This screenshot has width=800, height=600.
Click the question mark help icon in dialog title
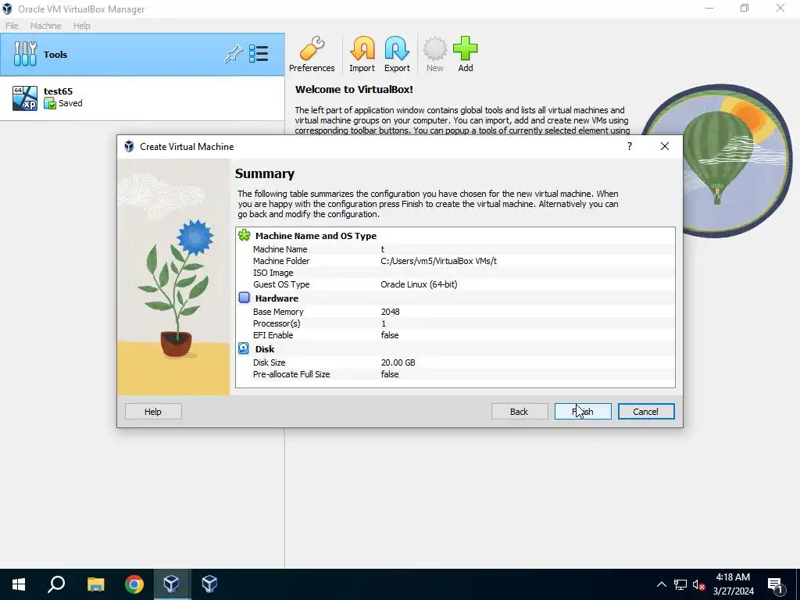(x=630, y=146)
